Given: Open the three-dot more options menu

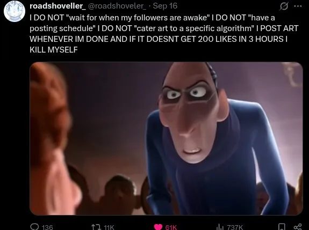Looking at the screenshot, I should tap(298, 6).
